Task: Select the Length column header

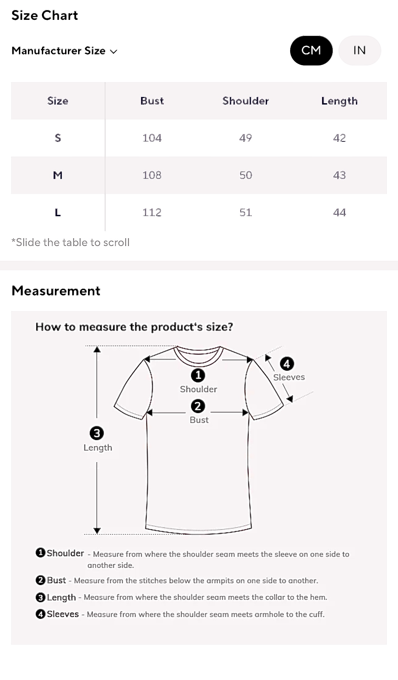Action: pyautogui.click(x=339, y=101)
